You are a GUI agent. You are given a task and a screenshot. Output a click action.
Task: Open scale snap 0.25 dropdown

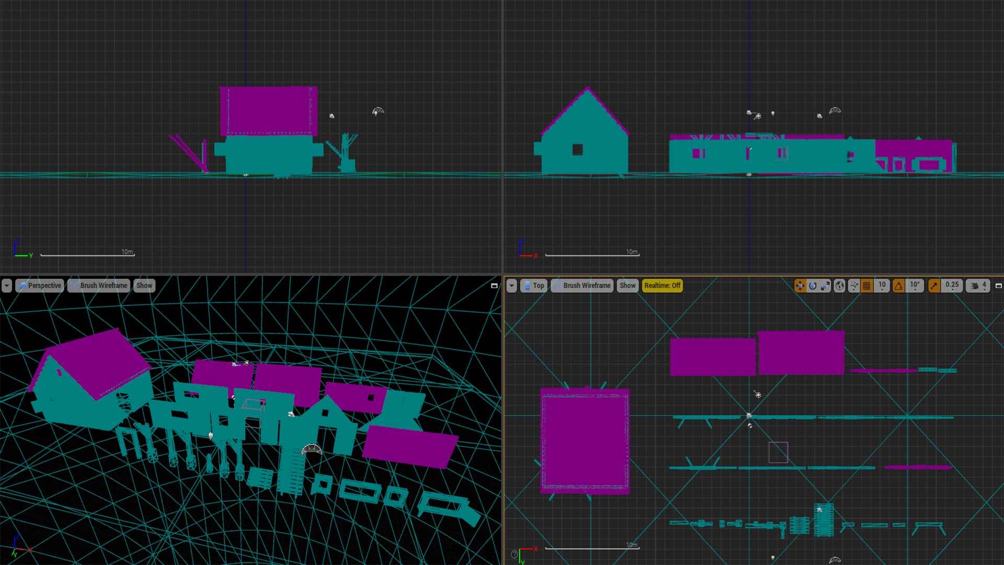(x=952, y=286)
